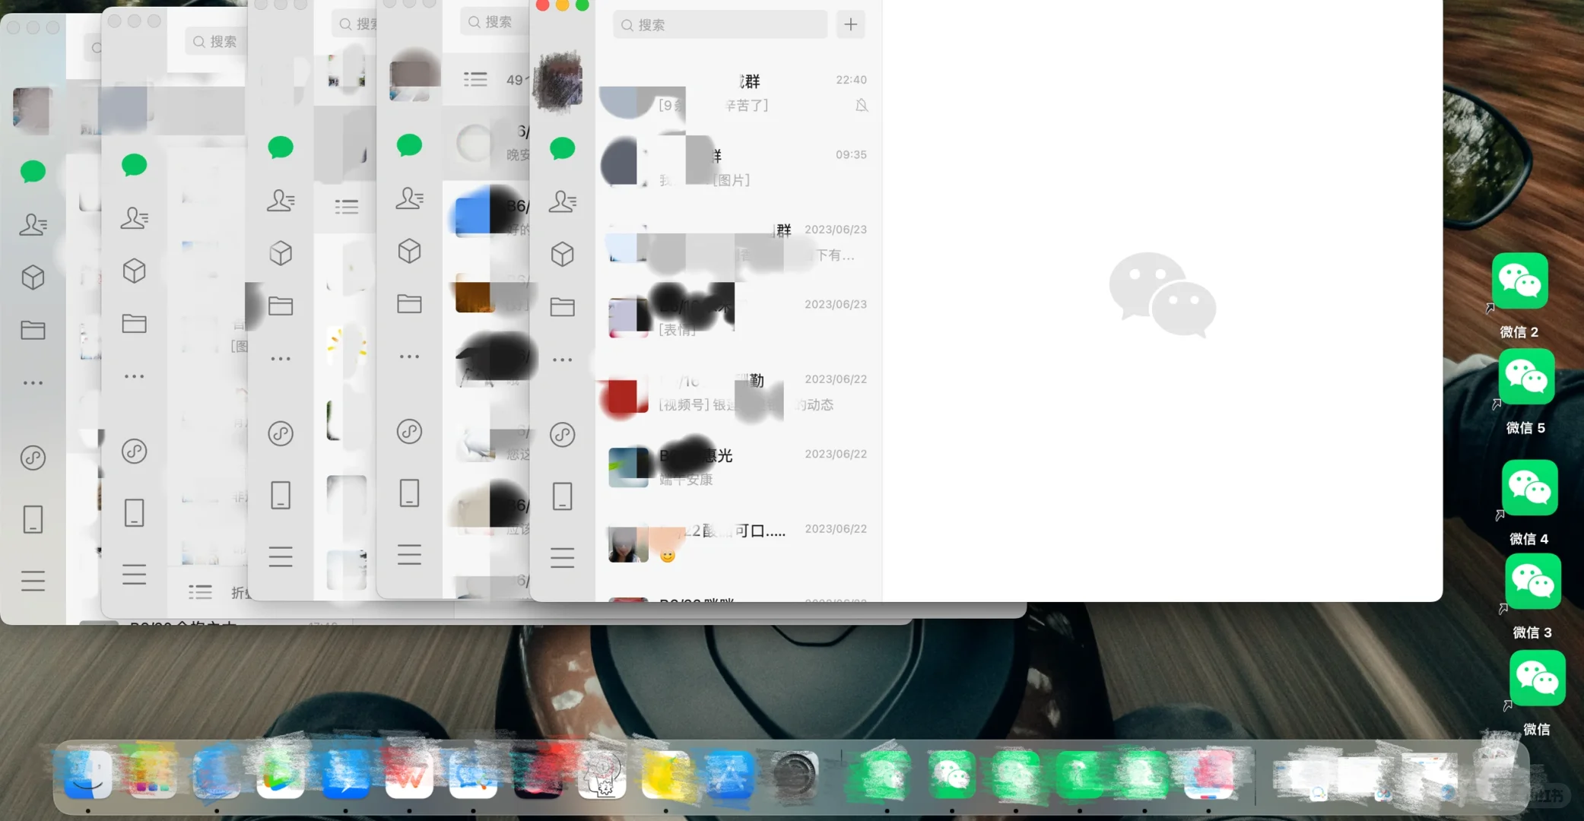Click the phone icon in frontmost WeChat sidebar

click(x=562, y=496)
